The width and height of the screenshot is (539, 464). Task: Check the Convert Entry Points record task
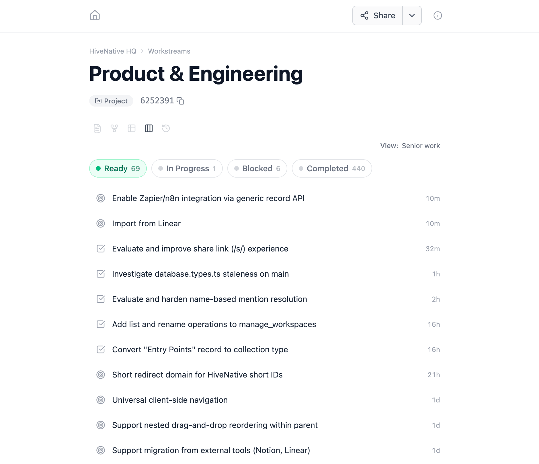coord(101,349)
